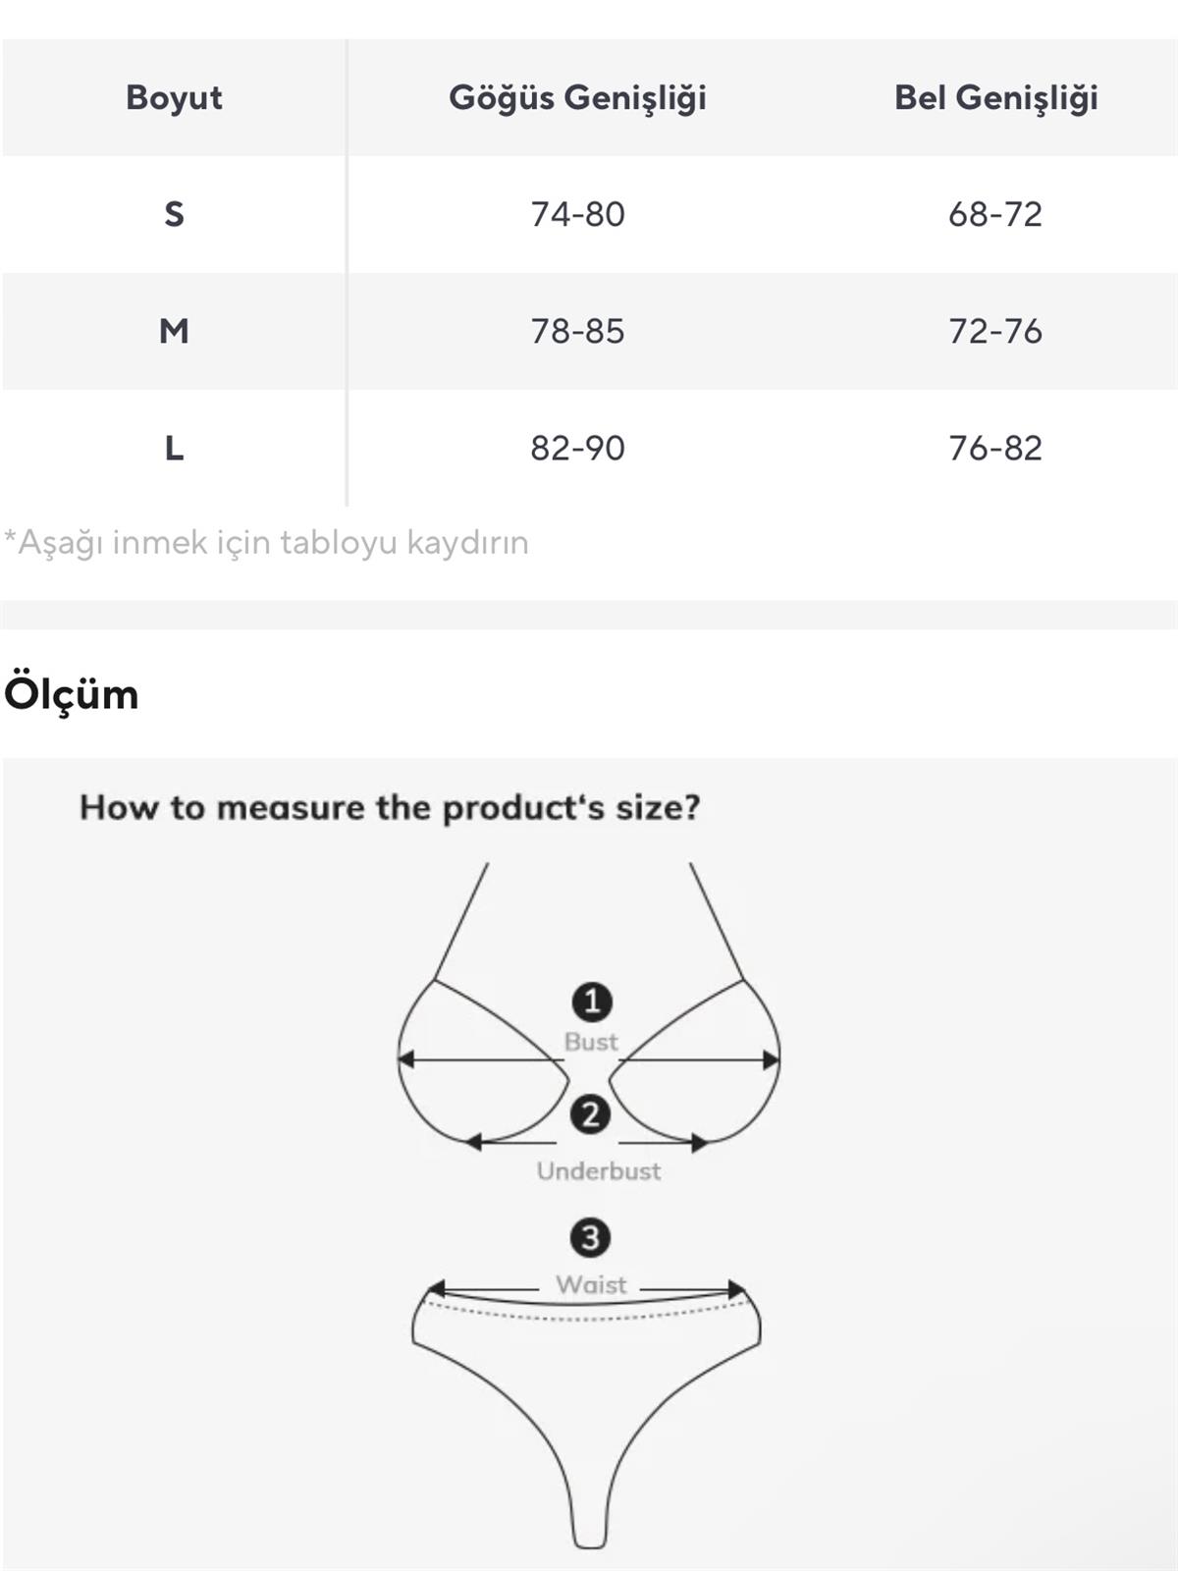Click the 82-90 bust width cell

[577, 448]
